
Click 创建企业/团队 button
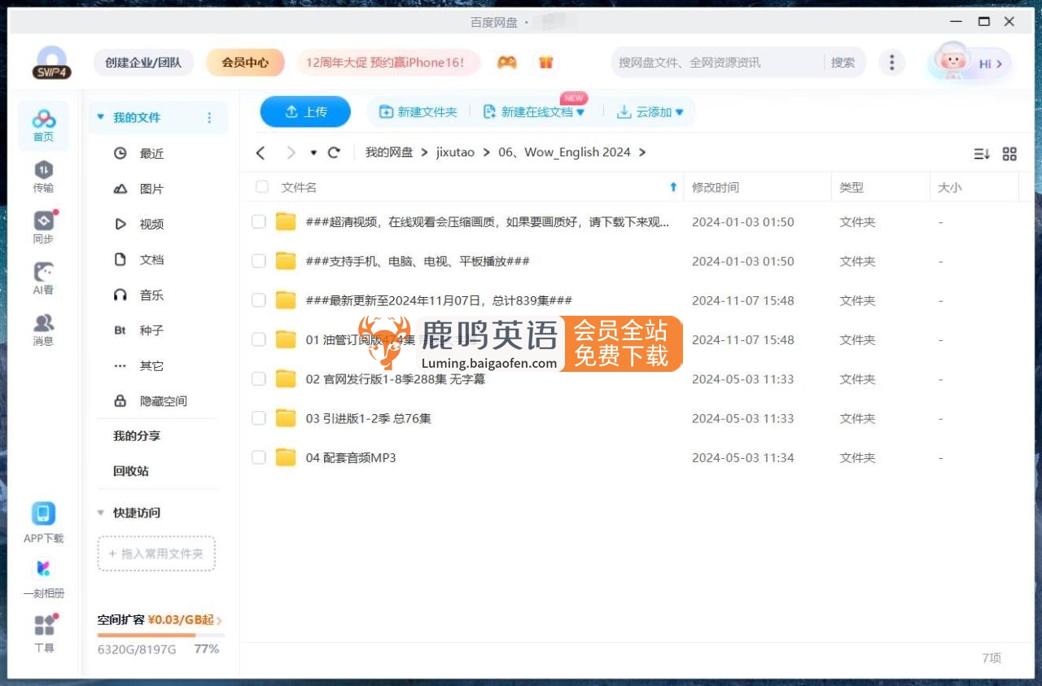[144, 63]
